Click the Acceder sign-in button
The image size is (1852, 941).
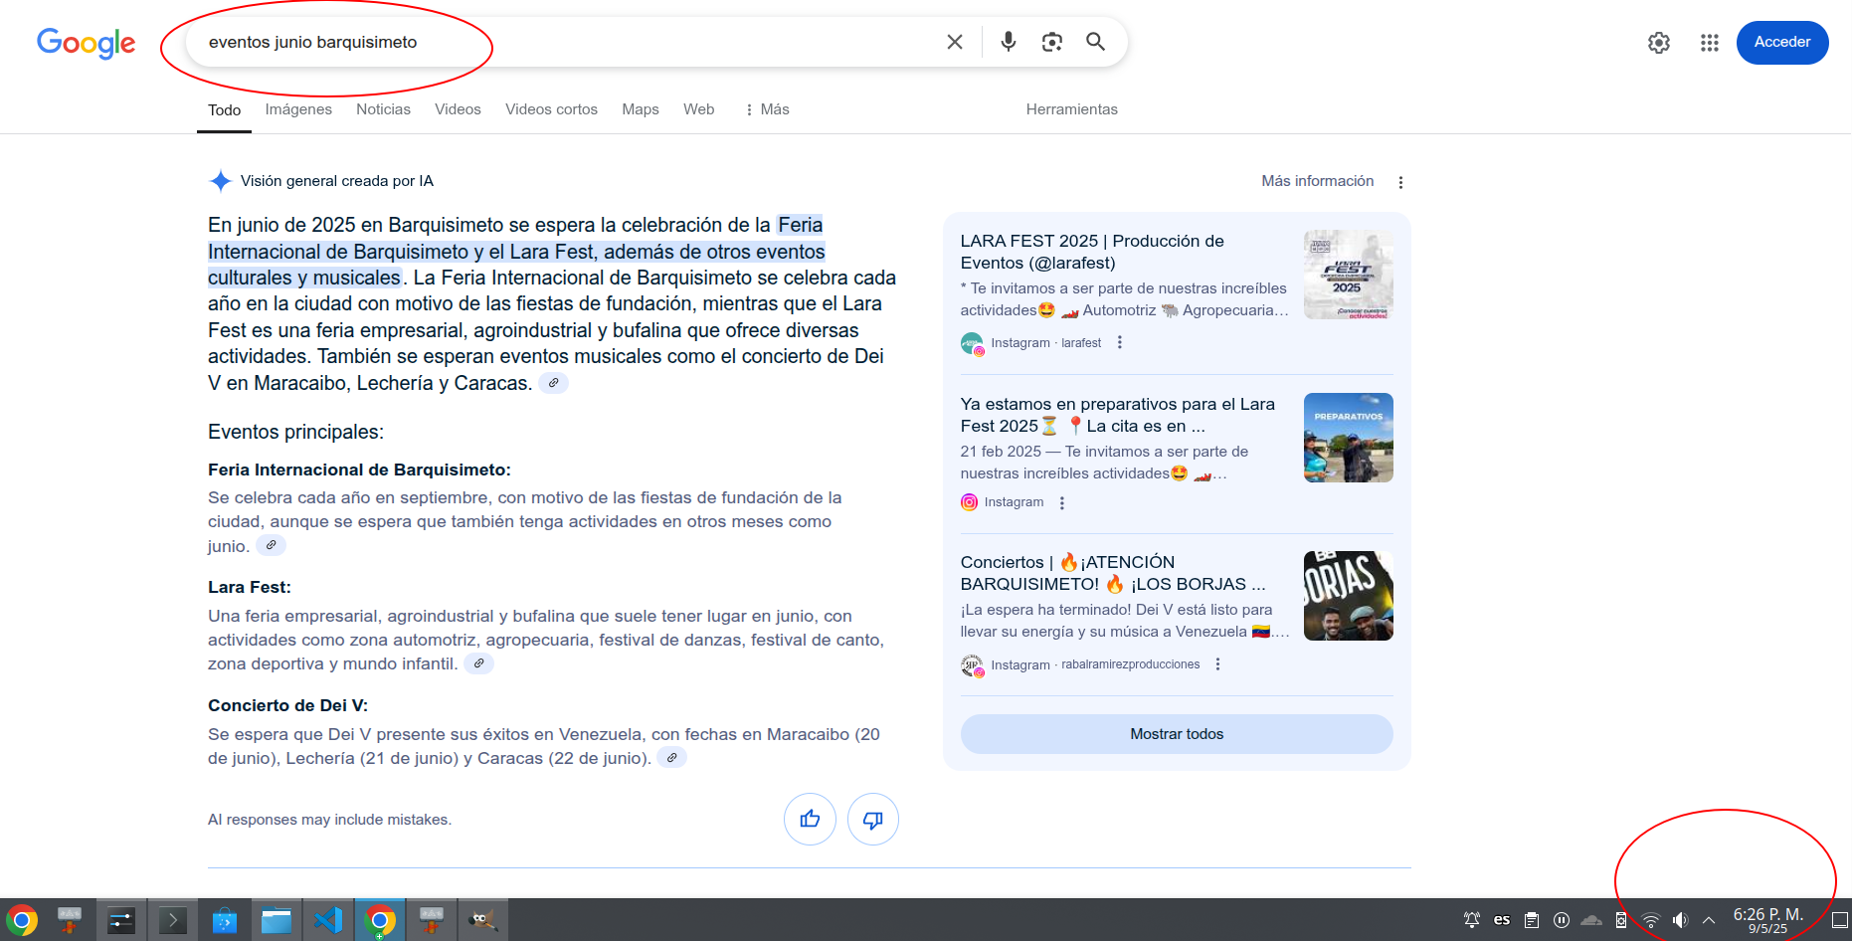pos(1781,43)
